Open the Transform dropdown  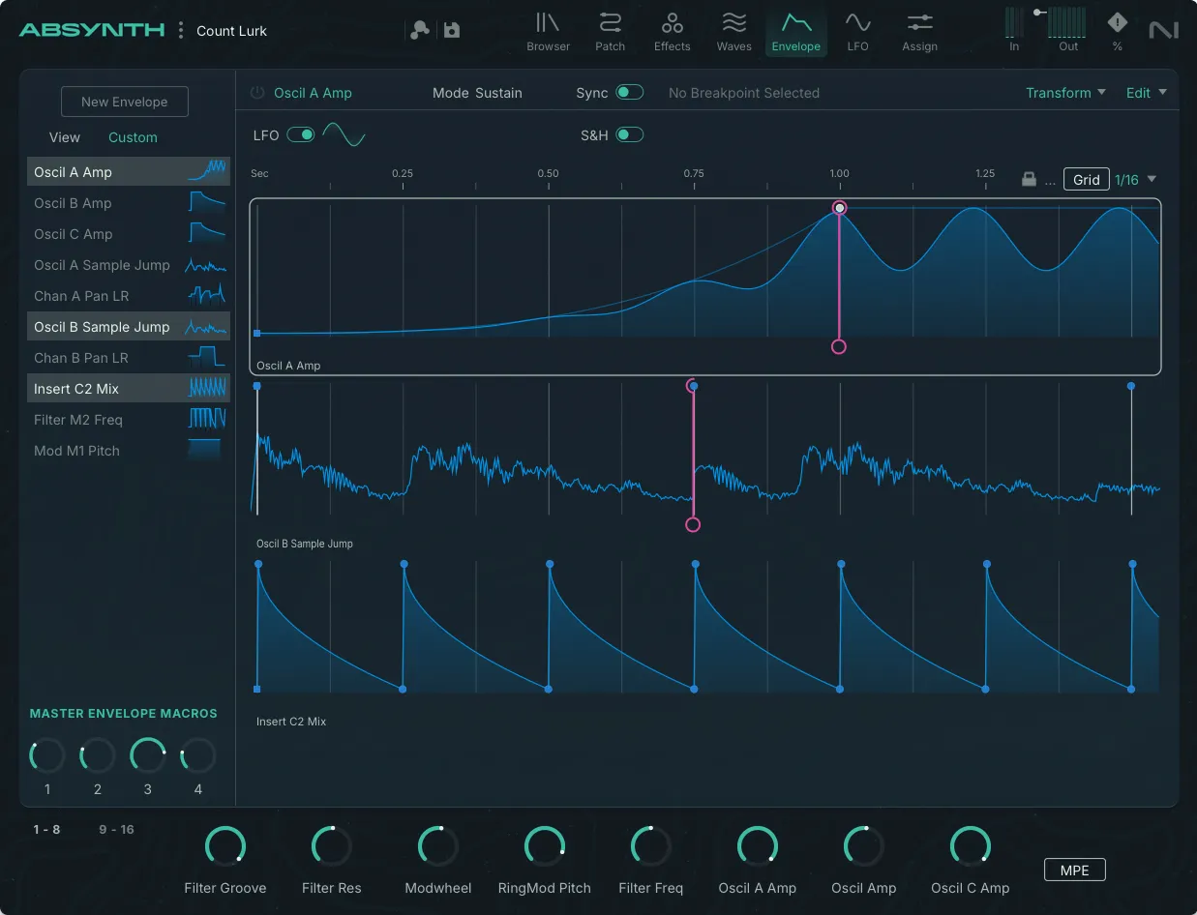(x=1064, y=93)
